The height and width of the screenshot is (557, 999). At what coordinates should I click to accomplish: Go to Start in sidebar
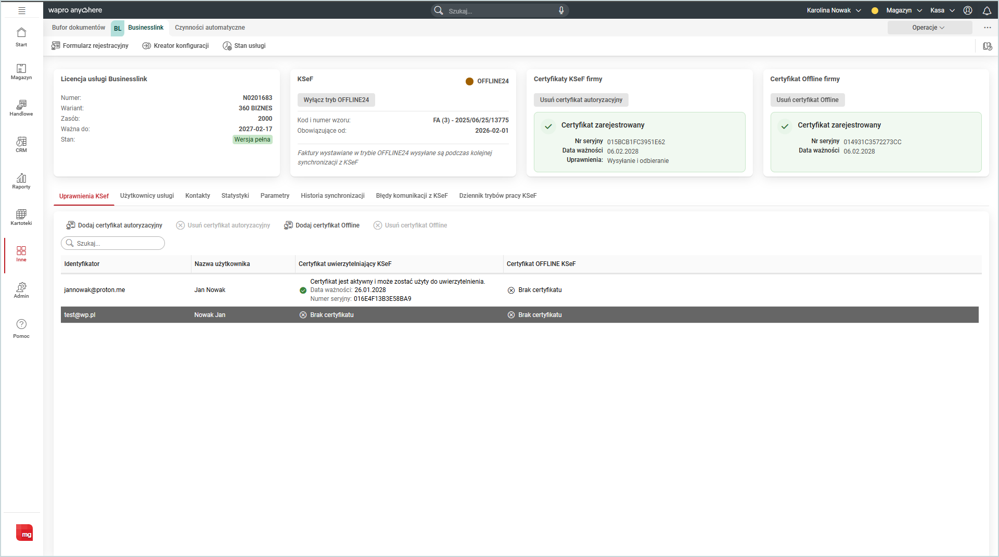21,37
